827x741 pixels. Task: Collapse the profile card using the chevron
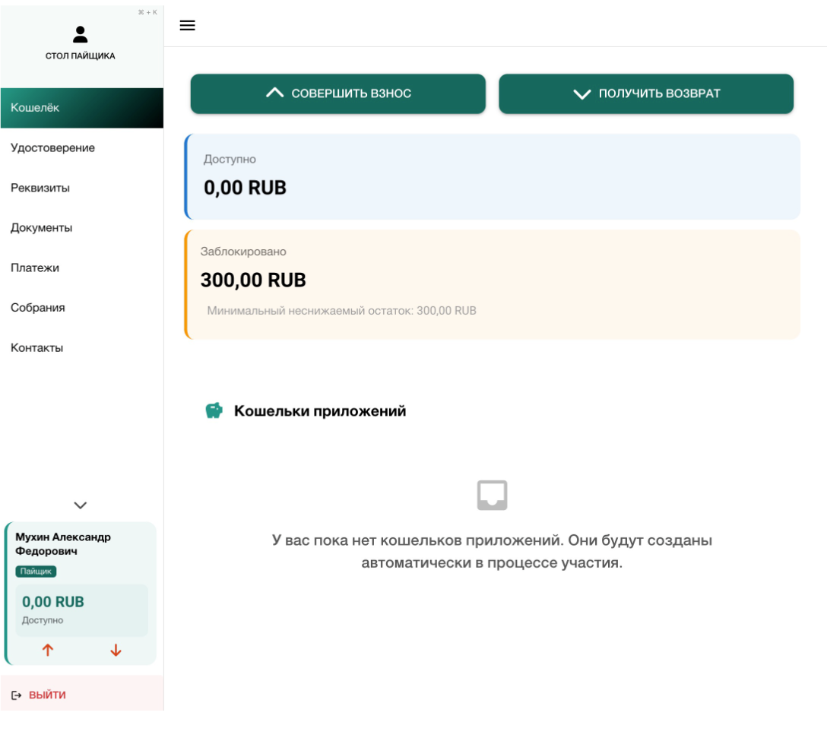[80, 505]
